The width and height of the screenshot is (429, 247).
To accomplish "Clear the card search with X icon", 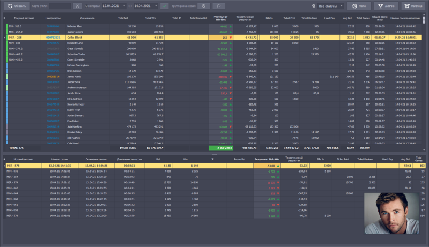I will click(x=77, y=6).
